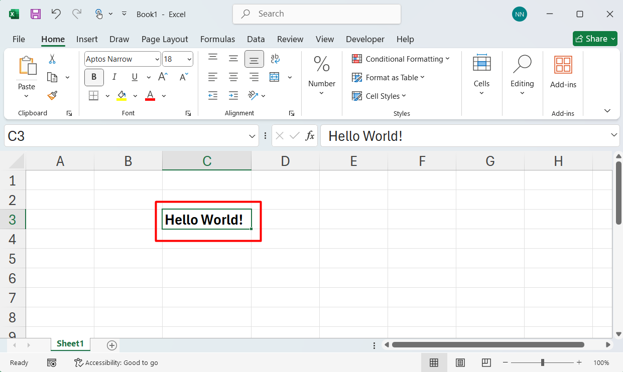
Task: Click the Save icon in title bar
Action: [x=36, y=14]
